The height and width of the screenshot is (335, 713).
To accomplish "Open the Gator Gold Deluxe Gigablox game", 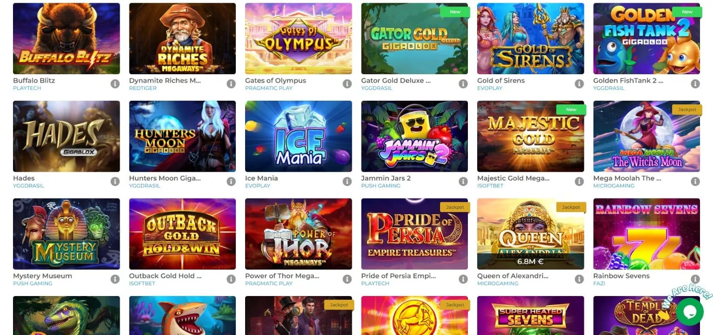I will tap(415, 39).
